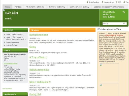
Task: Click the NOVÁ RUBRIKA panel header
Action: click(15, 94)
